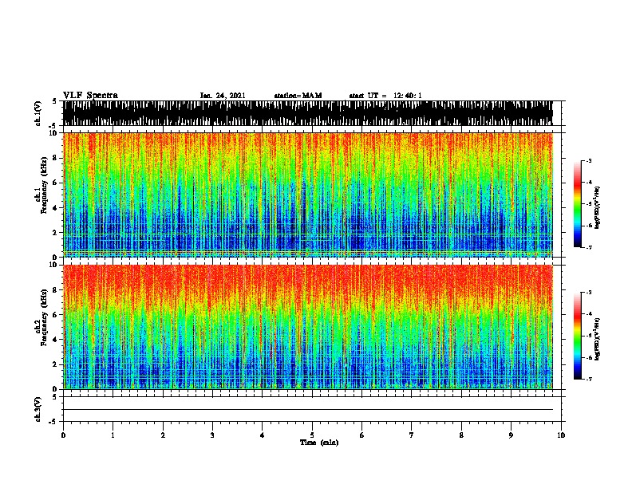The image size is (632, 488).
Task: Click the "4" kHz tick on ch.1 axis
Action: 56,208
